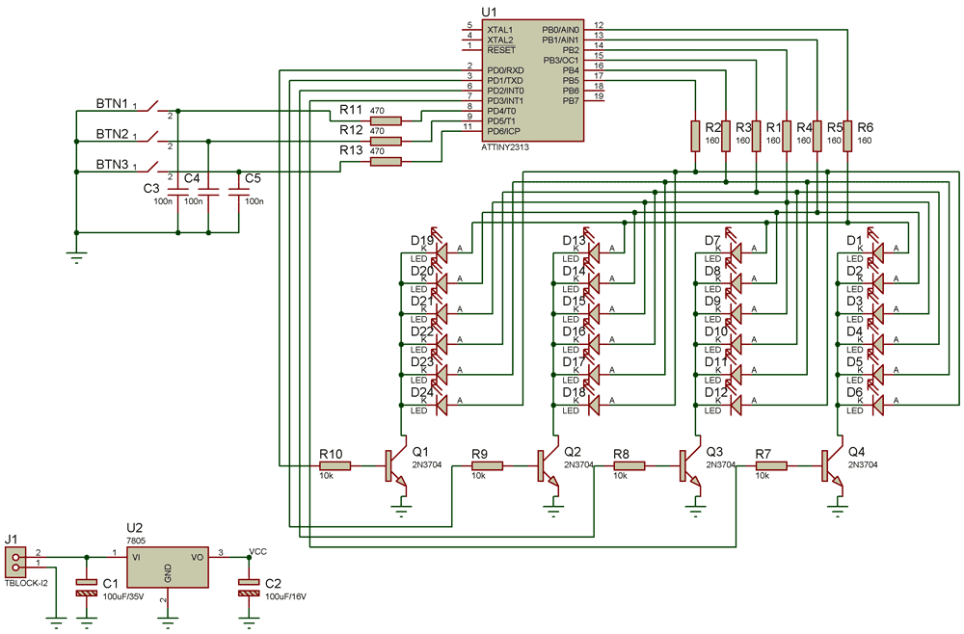Select electrolytic capacitor C1 symbol
This screenshot has width=964, height=634.
87,588
